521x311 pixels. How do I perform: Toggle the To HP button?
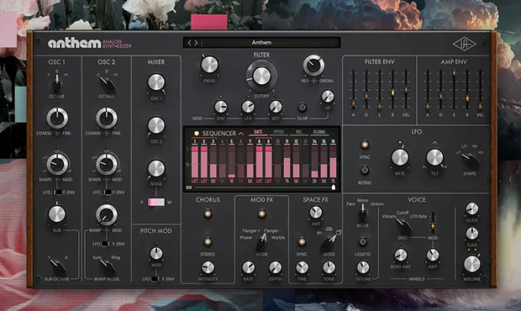point(302,108)
